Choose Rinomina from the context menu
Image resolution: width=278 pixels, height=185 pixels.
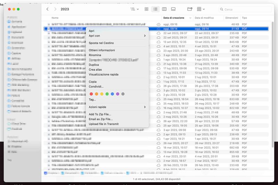click(x=95, y=55)
